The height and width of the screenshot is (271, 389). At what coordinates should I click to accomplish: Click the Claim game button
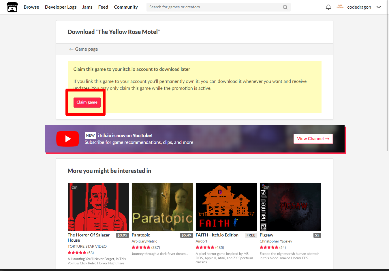(x=87, y=102)
